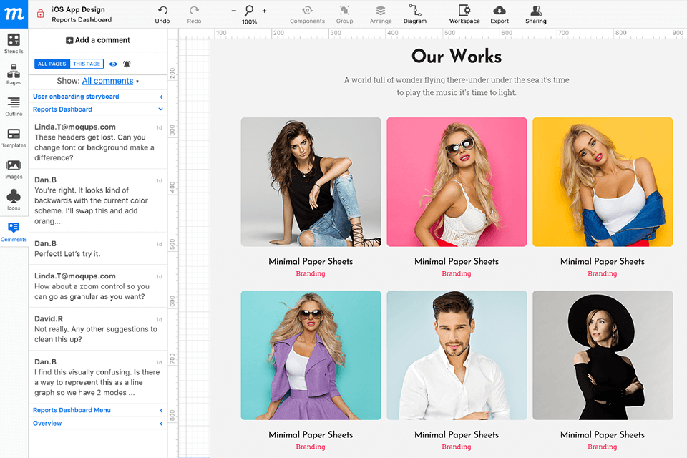Zoom in with the plus button
Viewport: 687px width, 458px height.
(264, 11)
